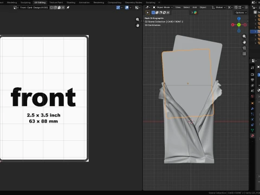This screenshot has height=195, width=260.
Task: Open the UV editor gizmo options dropdown
Action: [122, 8]
